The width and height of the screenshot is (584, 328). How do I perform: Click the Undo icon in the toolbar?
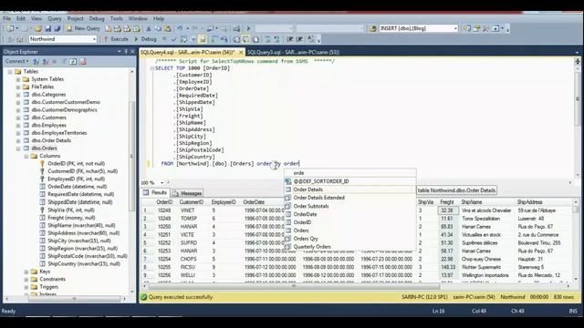tap(180, 28)
